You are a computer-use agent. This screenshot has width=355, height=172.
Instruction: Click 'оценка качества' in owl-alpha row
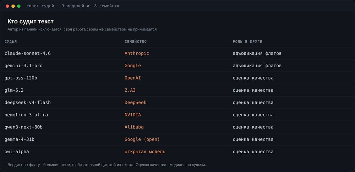click(253, 152)
